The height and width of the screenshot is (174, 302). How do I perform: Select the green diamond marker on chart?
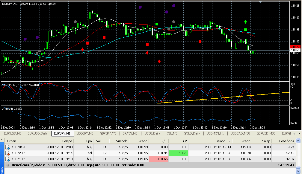245,22
